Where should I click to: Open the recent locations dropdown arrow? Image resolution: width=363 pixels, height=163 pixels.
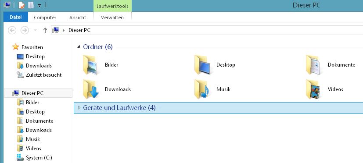pyautogui.click(x=35, y=30)
